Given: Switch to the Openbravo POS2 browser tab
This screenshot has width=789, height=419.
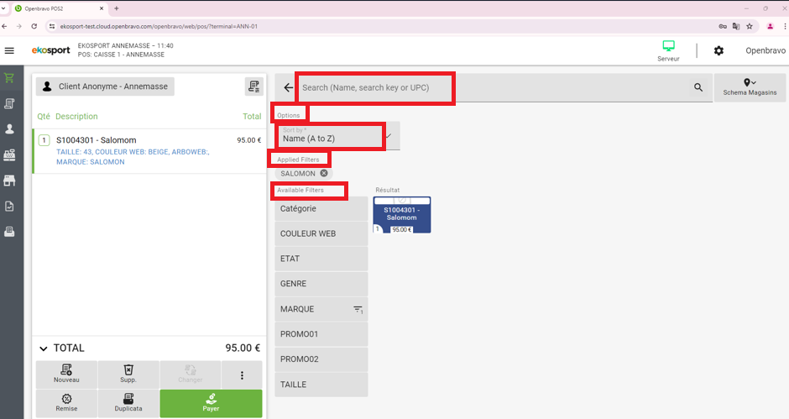Looking at the screenshot, I should pyautogui.click(x=58, y=8).
